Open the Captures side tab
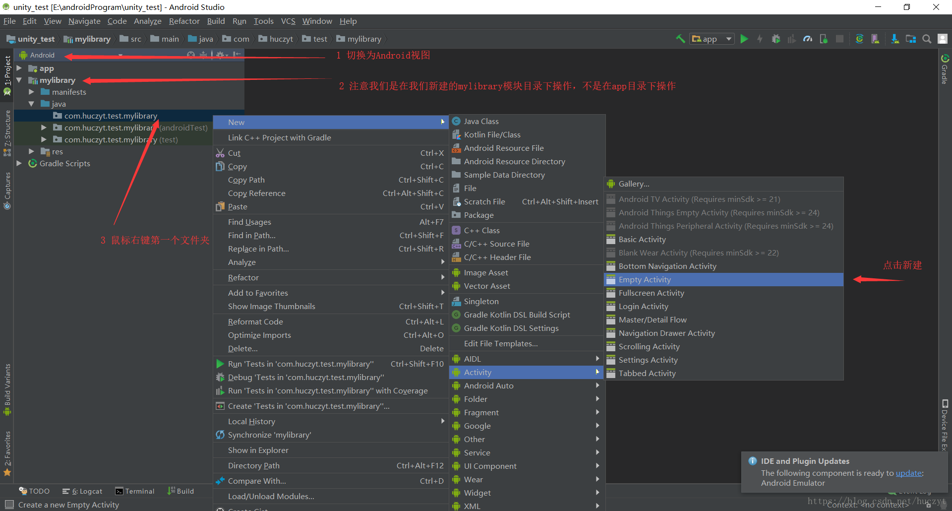 pos(7,191)
